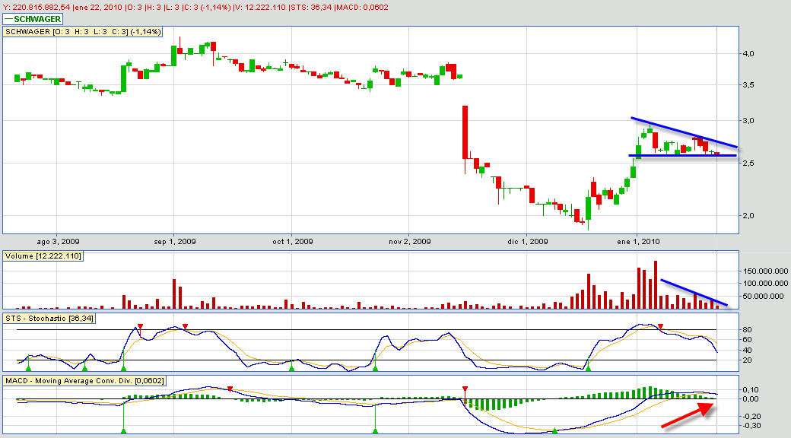The image size is (791, 438).
Task: Select the Volume panel title label
Action: [43, 255]
